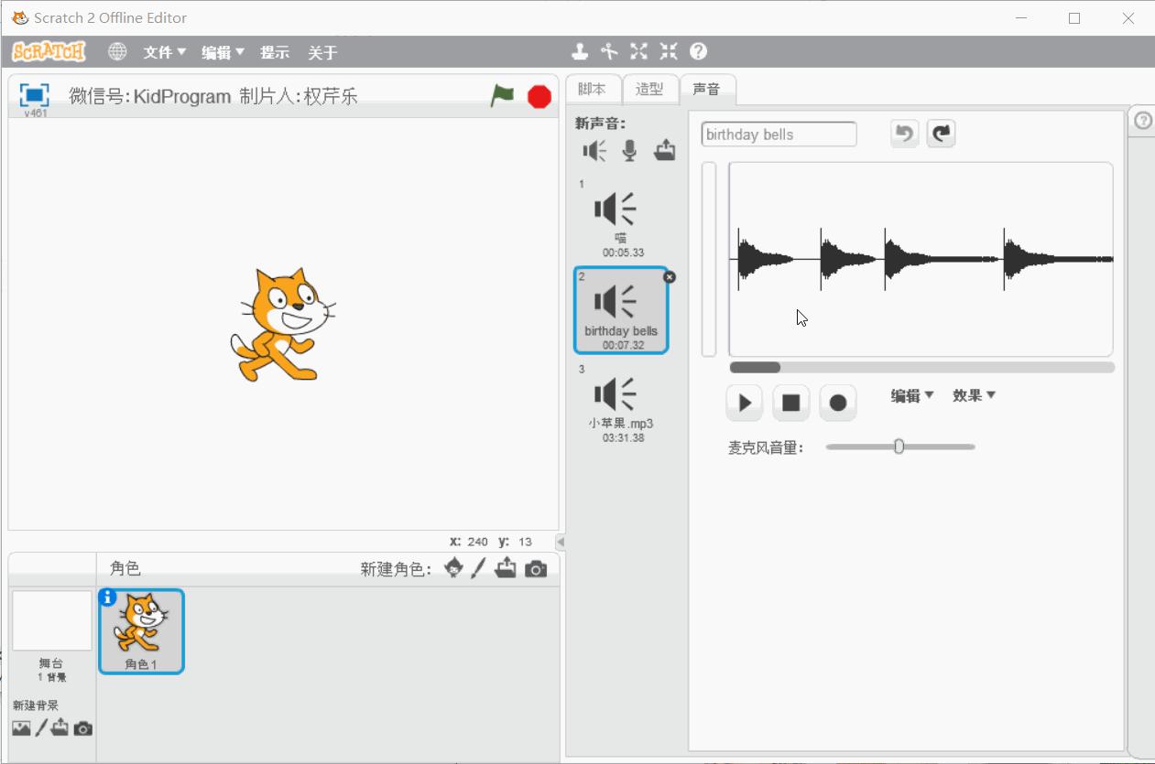1155x764 pixels.
Task: Click the green flag to start the project
Action: click(502, 95)
